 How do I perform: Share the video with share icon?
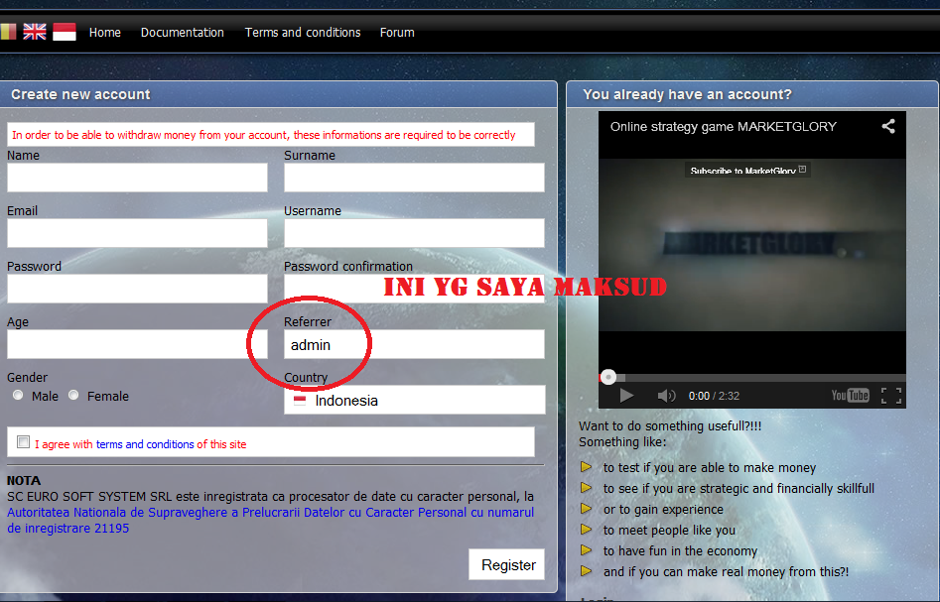coord(888,126)
